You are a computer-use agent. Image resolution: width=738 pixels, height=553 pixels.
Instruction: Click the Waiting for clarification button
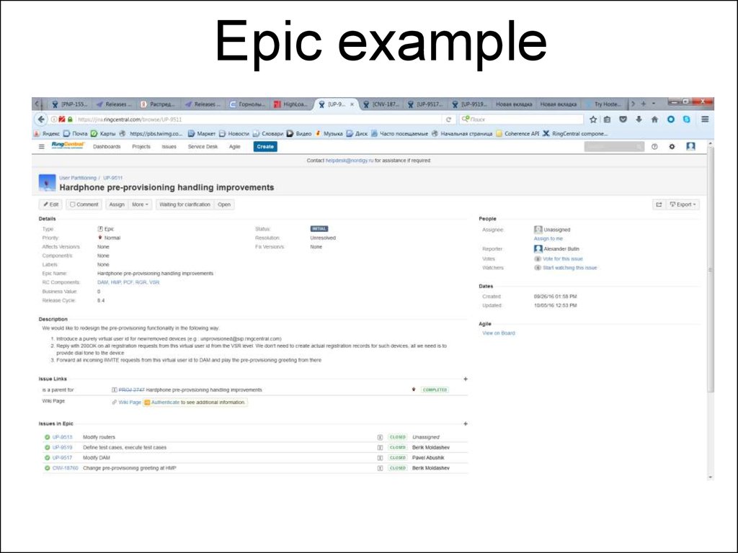(x=184, y=204)
